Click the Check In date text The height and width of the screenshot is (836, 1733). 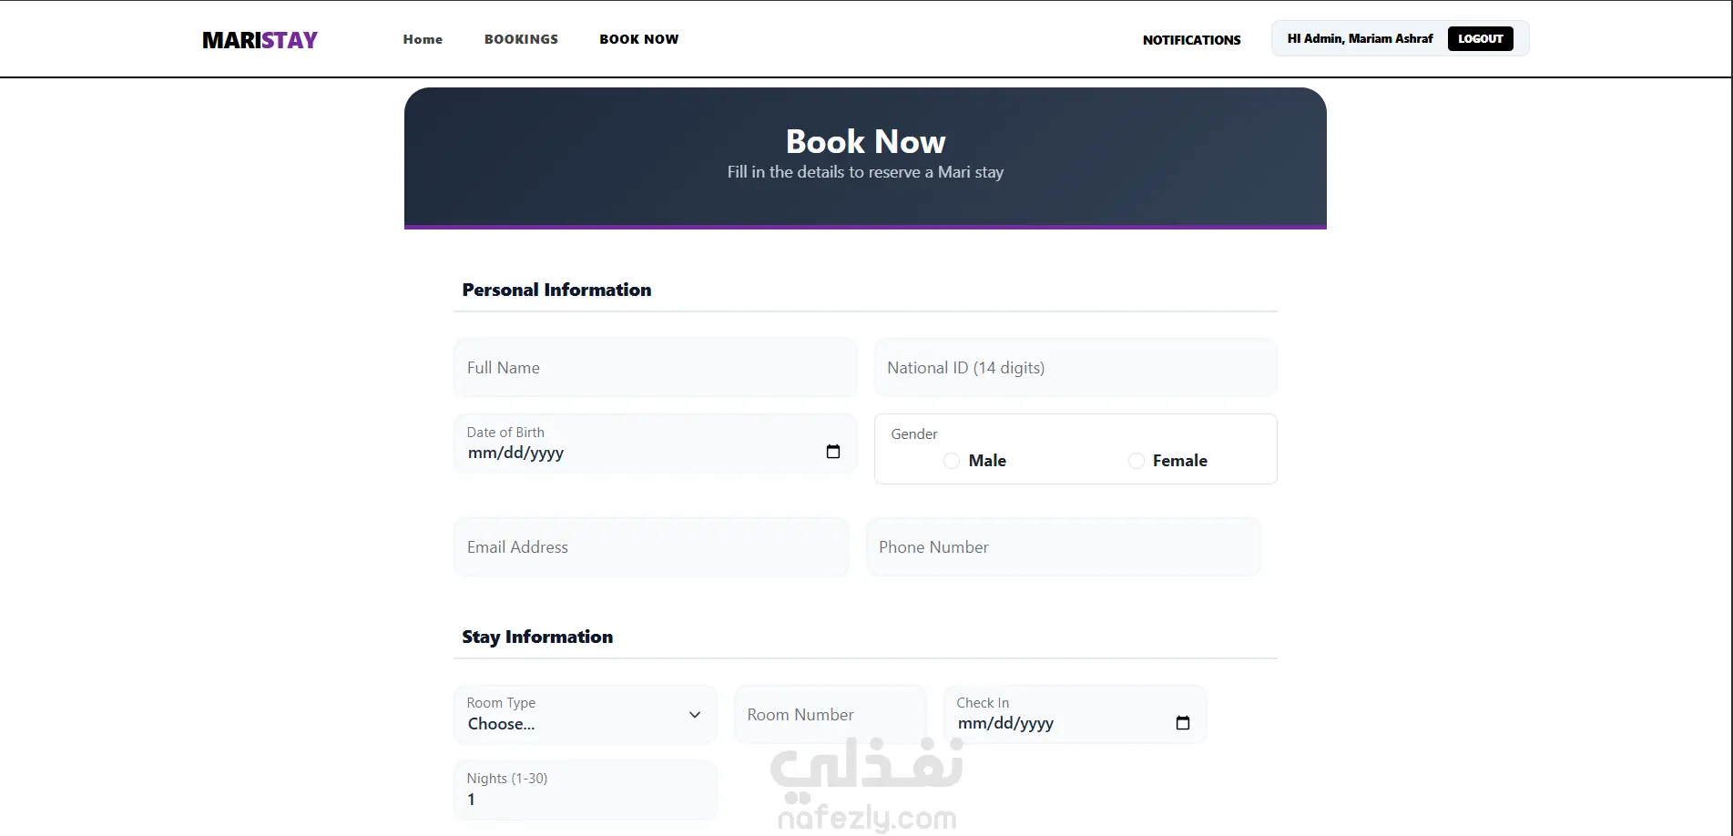[x=1005, y=724]
